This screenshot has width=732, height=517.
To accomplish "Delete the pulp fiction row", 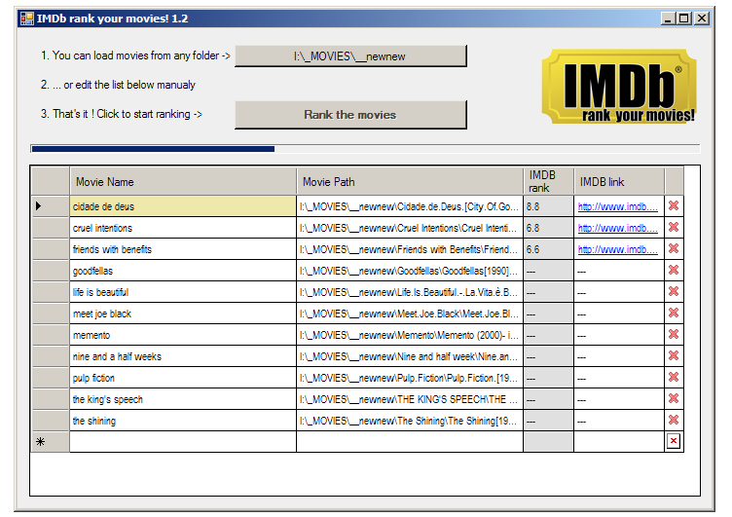I will [x=674, y=378].
